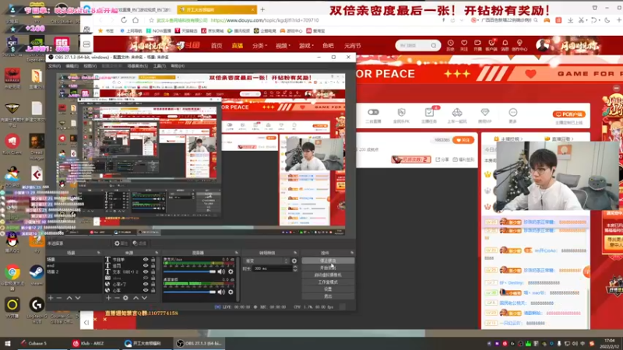The height and width of the screenshot is (350, 623).
Task: Toggle visibility of the second text source in OBS
Action: [146, 265]
